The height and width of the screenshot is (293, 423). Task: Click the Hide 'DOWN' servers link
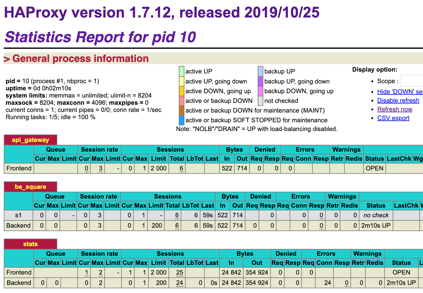[x=400, y=92]
